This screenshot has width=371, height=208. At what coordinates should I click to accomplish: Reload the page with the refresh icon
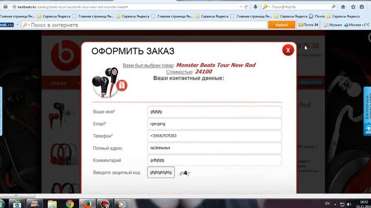coord(246,7)
